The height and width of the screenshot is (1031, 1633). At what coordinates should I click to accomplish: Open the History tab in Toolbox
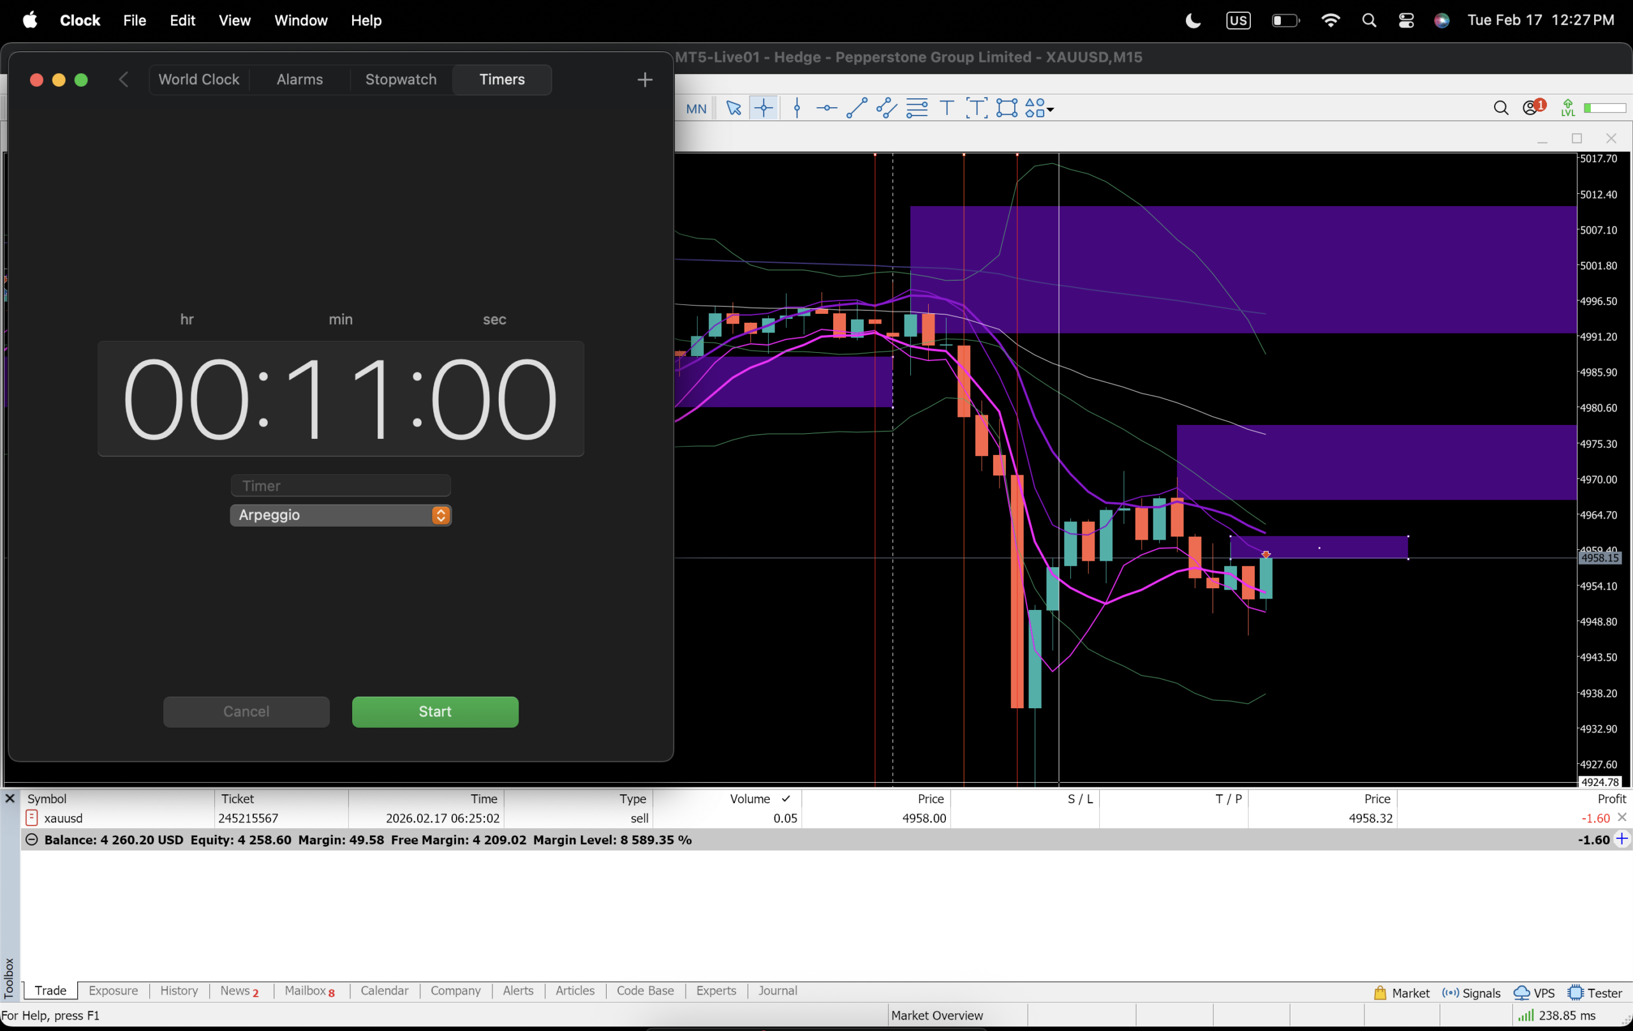(x=179, y=990)
